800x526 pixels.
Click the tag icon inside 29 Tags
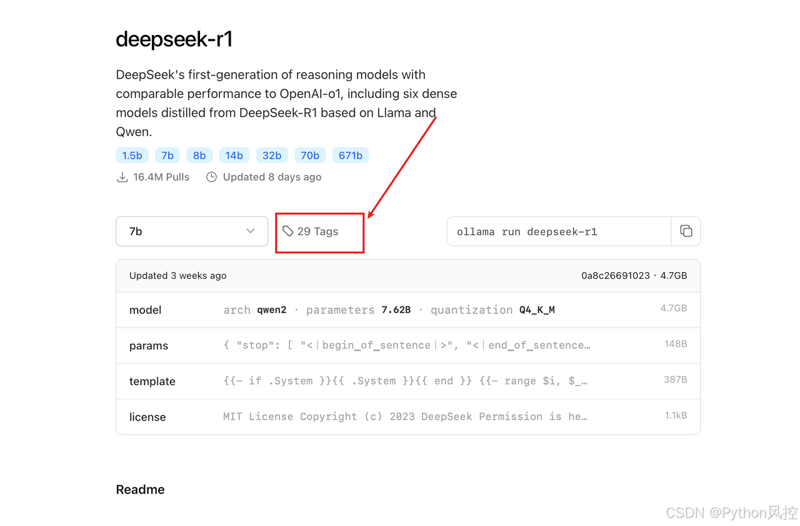tap(288, 231)
